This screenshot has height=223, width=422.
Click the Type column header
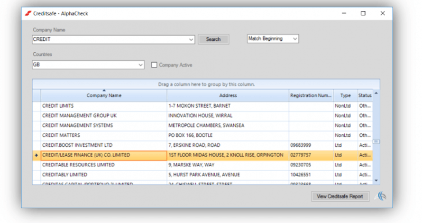[x=346, y=95]
